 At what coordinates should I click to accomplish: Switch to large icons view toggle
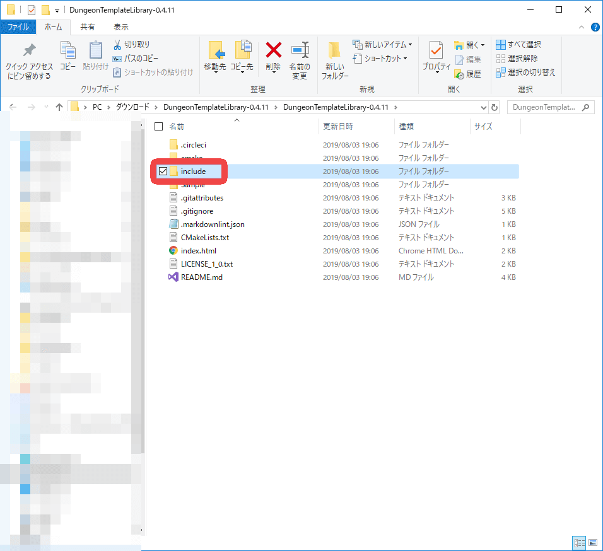click(592, 542)
